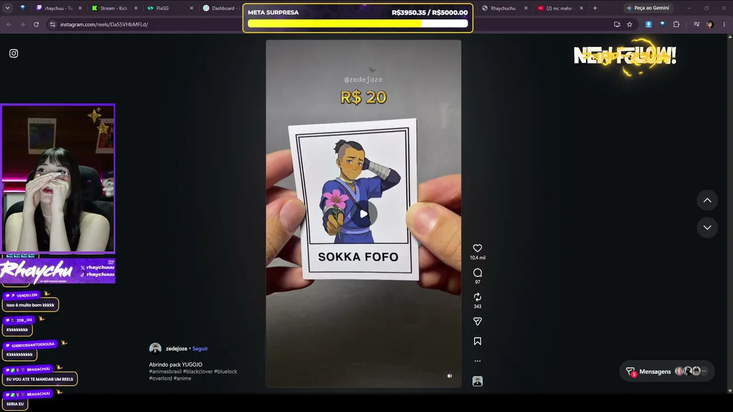This screenshot has height=412, width=733.
Task: Switch to the pinned blue gem tab
Action: pyautogui.click(x=22, y=8)
